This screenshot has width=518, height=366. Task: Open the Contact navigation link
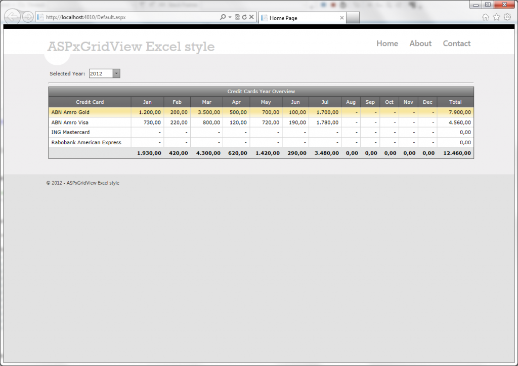click(456, 44)
